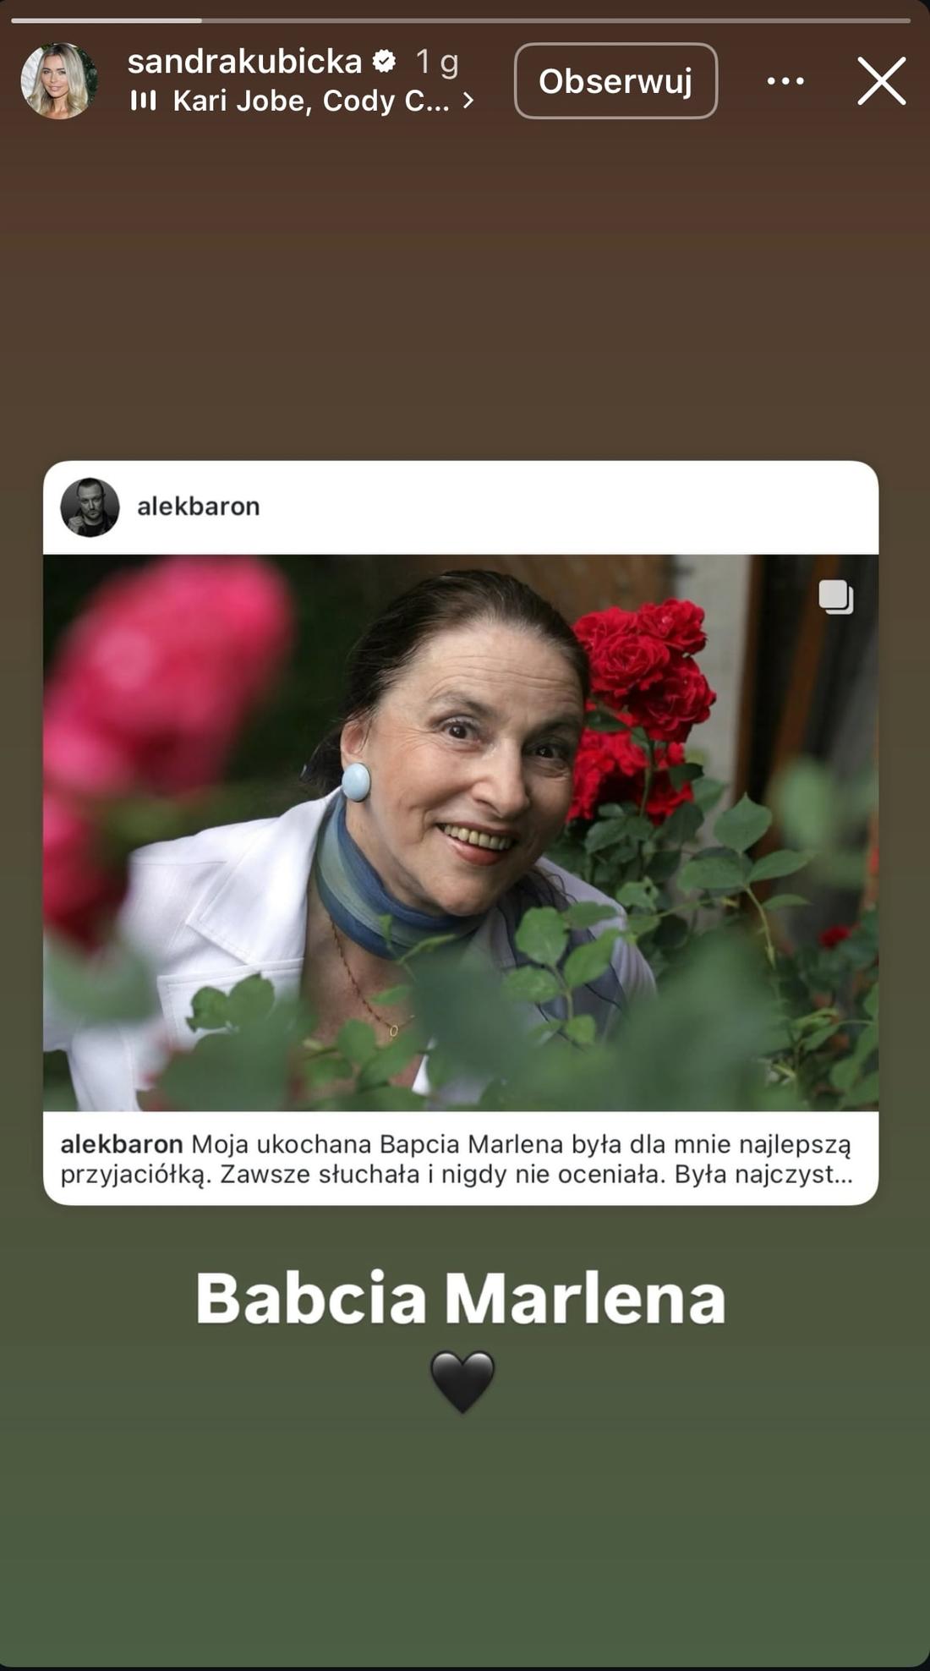The width and height of the screenshot is (930, 1671).
Task: Click the 1 g story timestamp
Action: [437, 63]
